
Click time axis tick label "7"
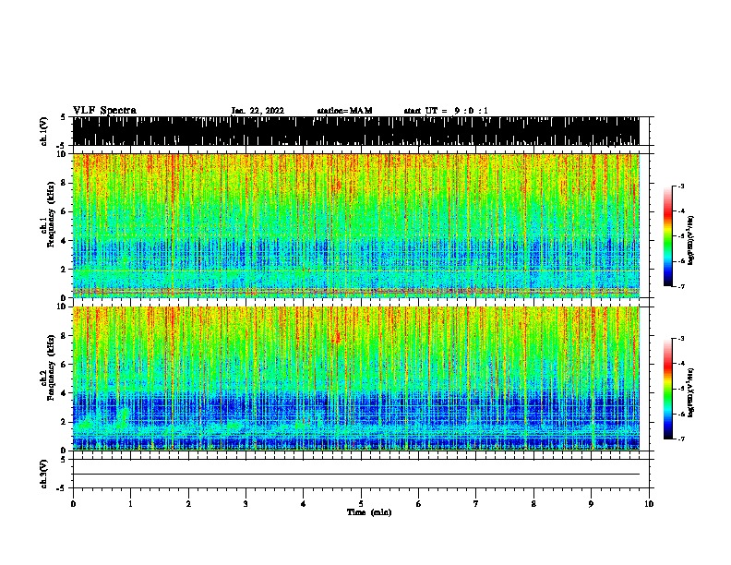pos(476,504)
